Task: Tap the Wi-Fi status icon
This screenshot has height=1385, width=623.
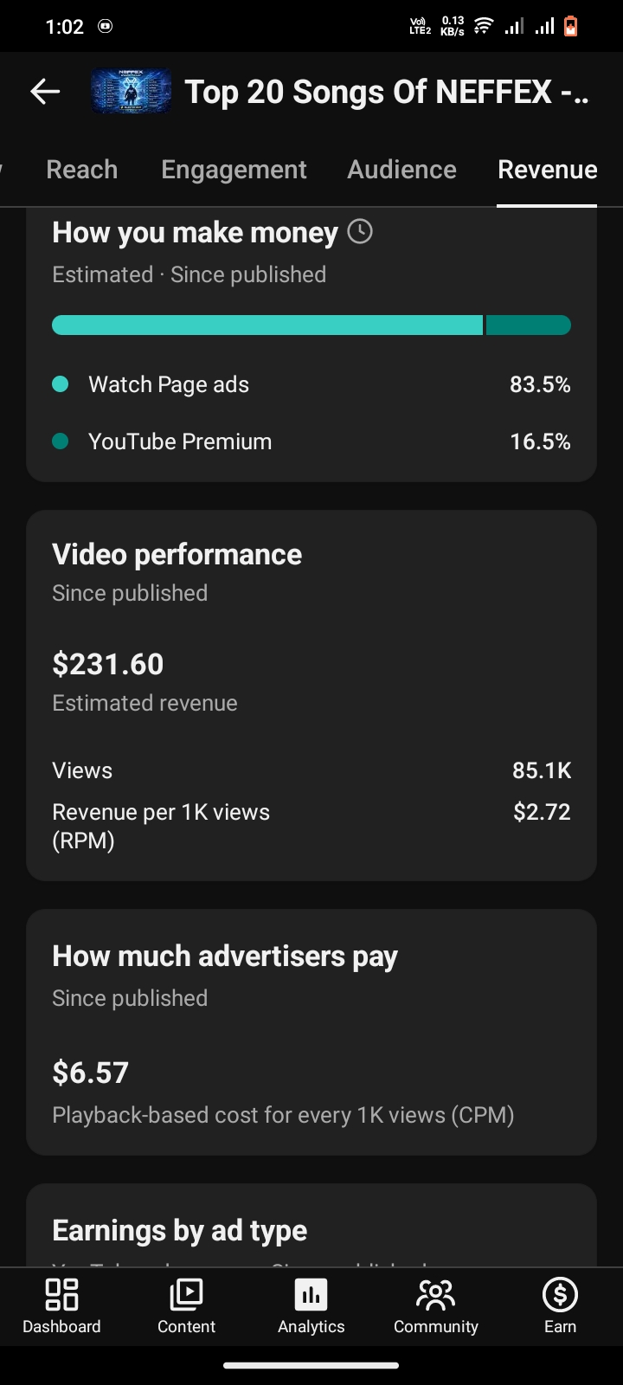Action: coord(484,26)
